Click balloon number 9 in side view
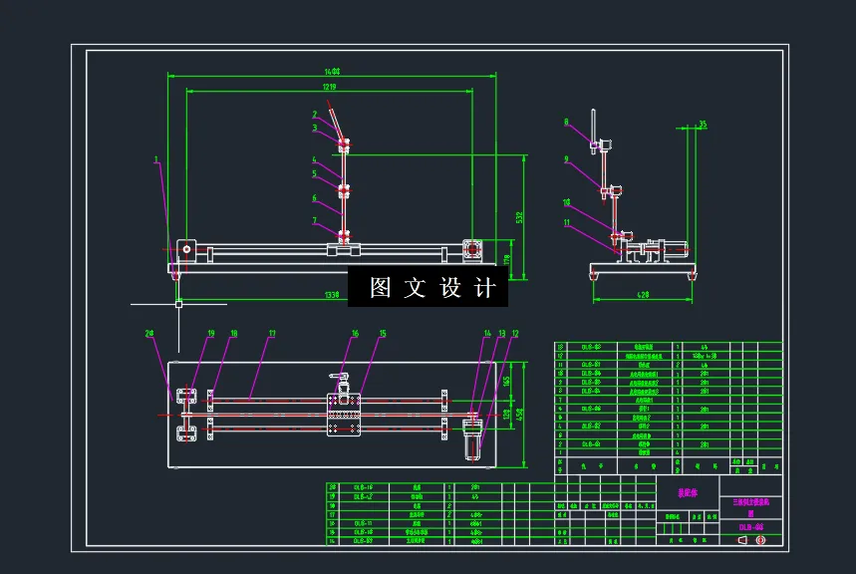This screenshot has height=574, width=856. pos(566,159)
